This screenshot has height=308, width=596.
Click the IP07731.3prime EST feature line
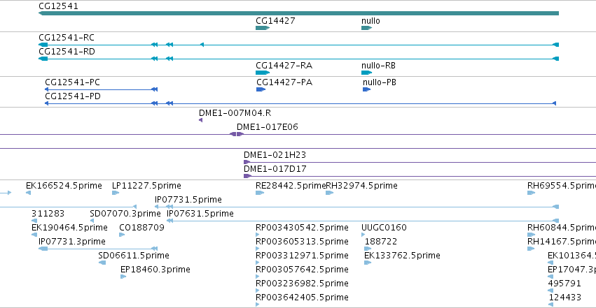pyautogui.click(x=98, y=249)
